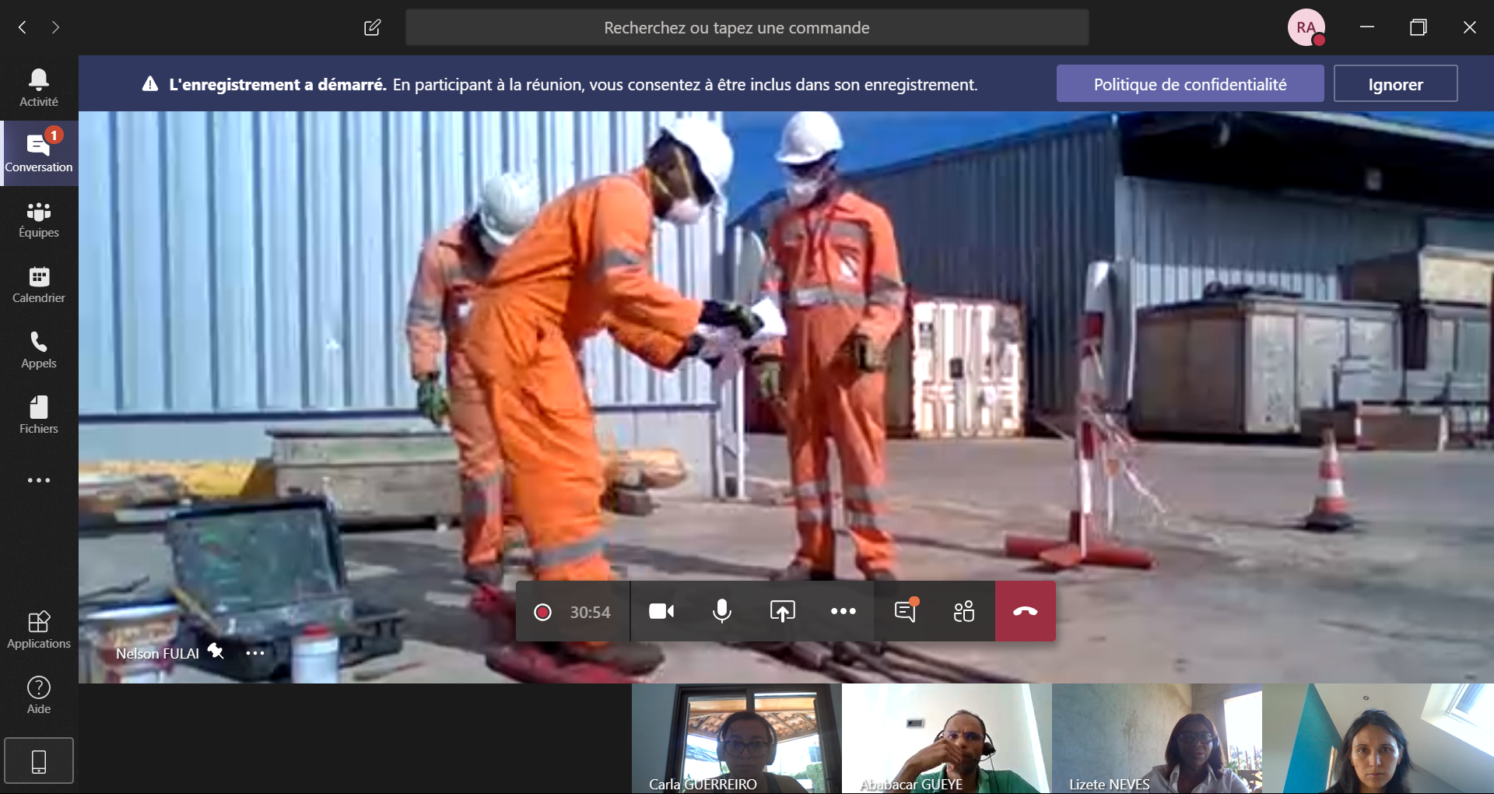Screen dimensions: 1494x794
Task: Unpin Nelson FULAI's video
Action: [x=216, y=652]
